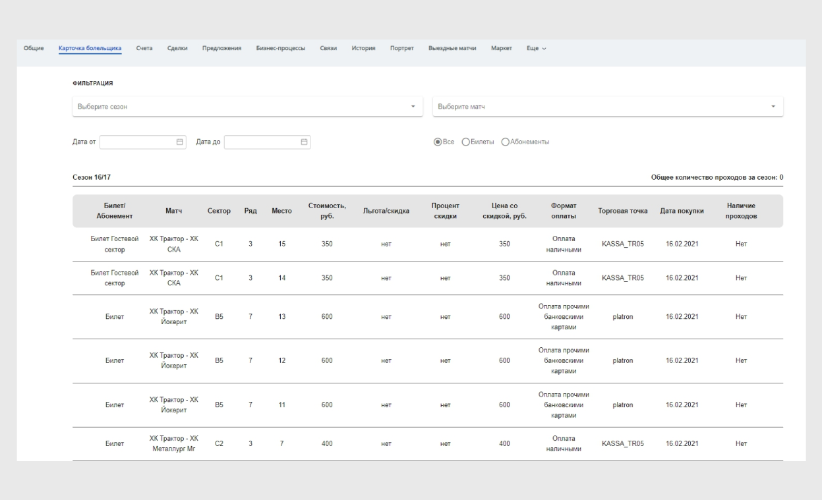Click calendar icon in 'Дата от' field

click(x=179, y=142)
